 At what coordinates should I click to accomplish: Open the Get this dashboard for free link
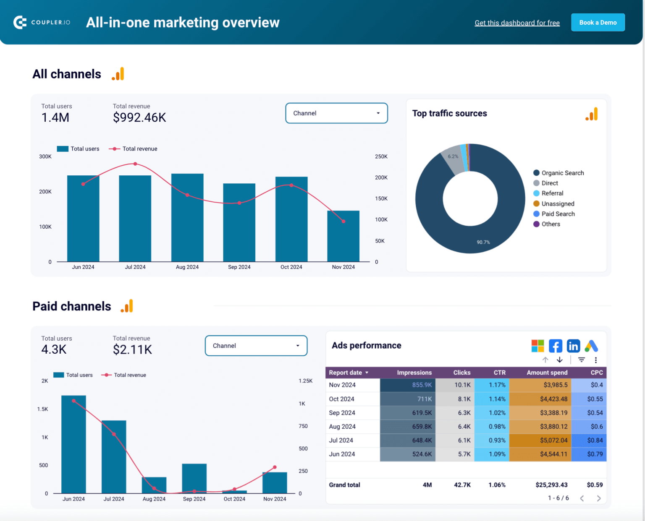(x=517, y=23)
